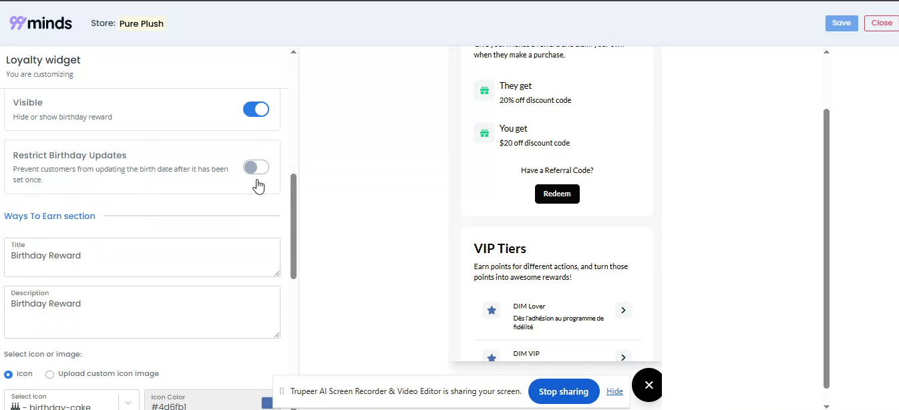Click the Icon Color swatch

(267, 403)
